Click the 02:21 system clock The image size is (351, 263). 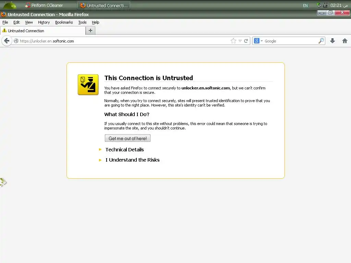point(339,5)
